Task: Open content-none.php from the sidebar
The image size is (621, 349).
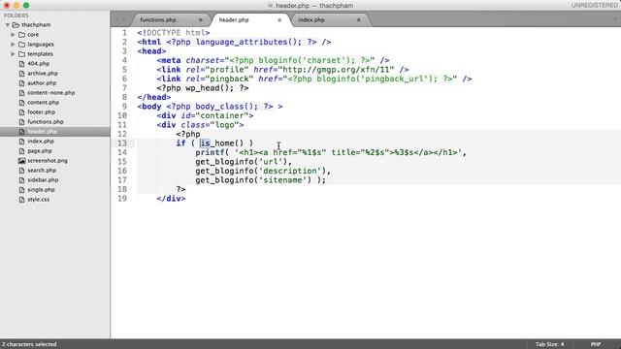Action: [51, 93]
